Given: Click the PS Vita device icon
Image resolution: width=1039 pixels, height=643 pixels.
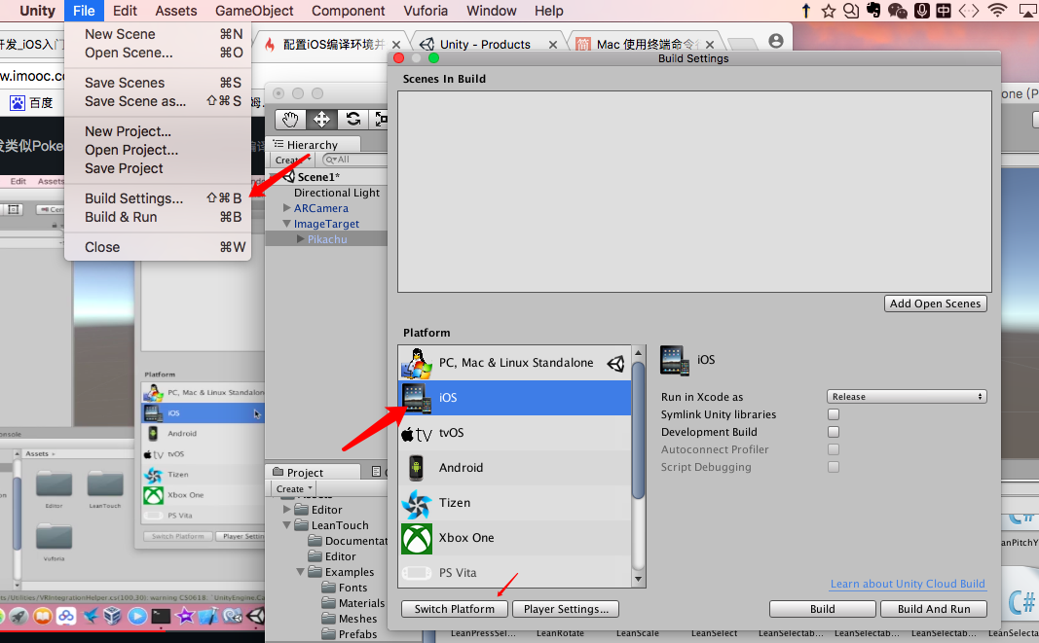Looking at the screenshot, I should (x=416, y=573).
